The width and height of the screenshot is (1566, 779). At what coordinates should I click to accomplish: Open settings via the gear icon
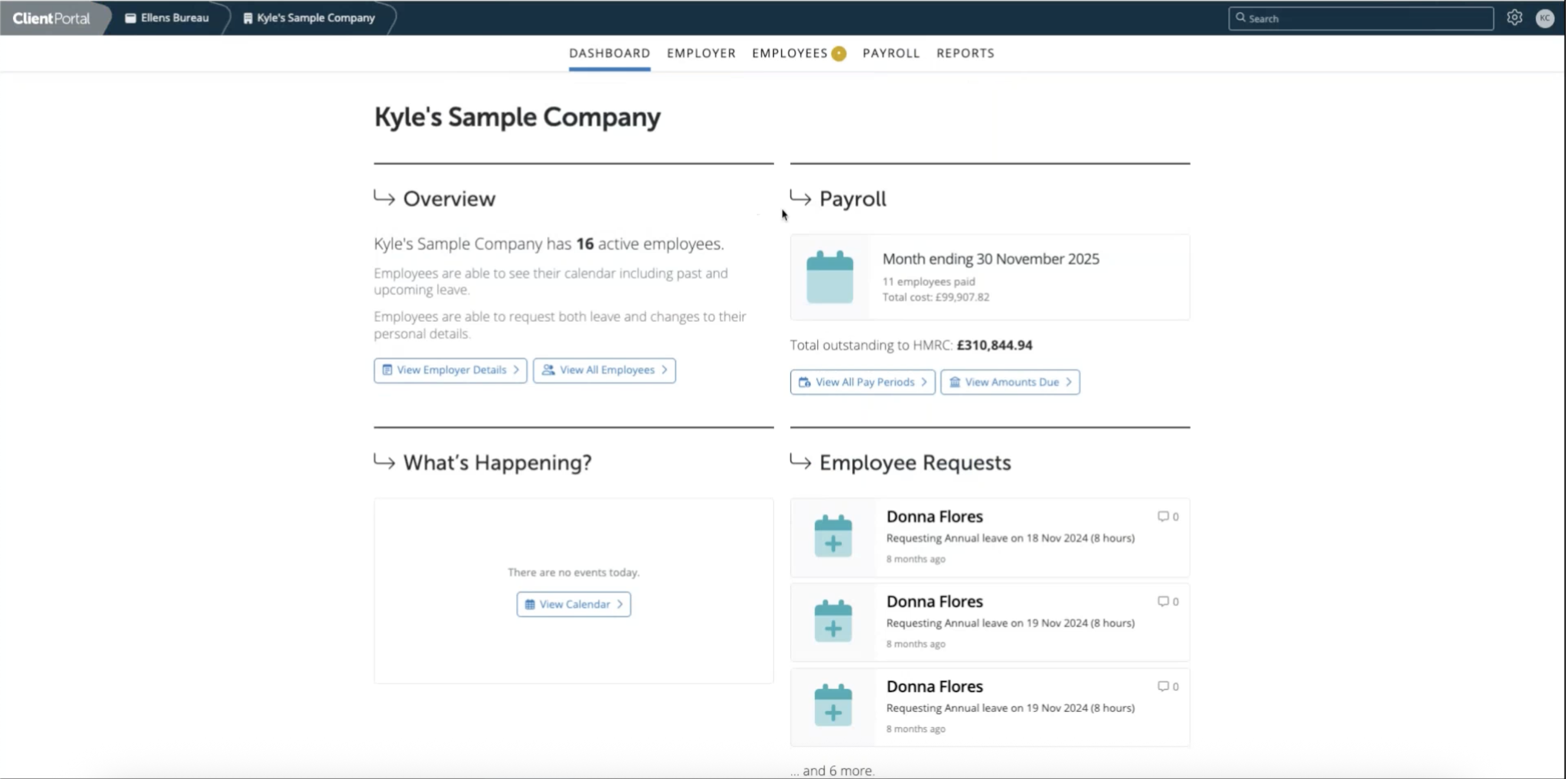coord(1514,17)
